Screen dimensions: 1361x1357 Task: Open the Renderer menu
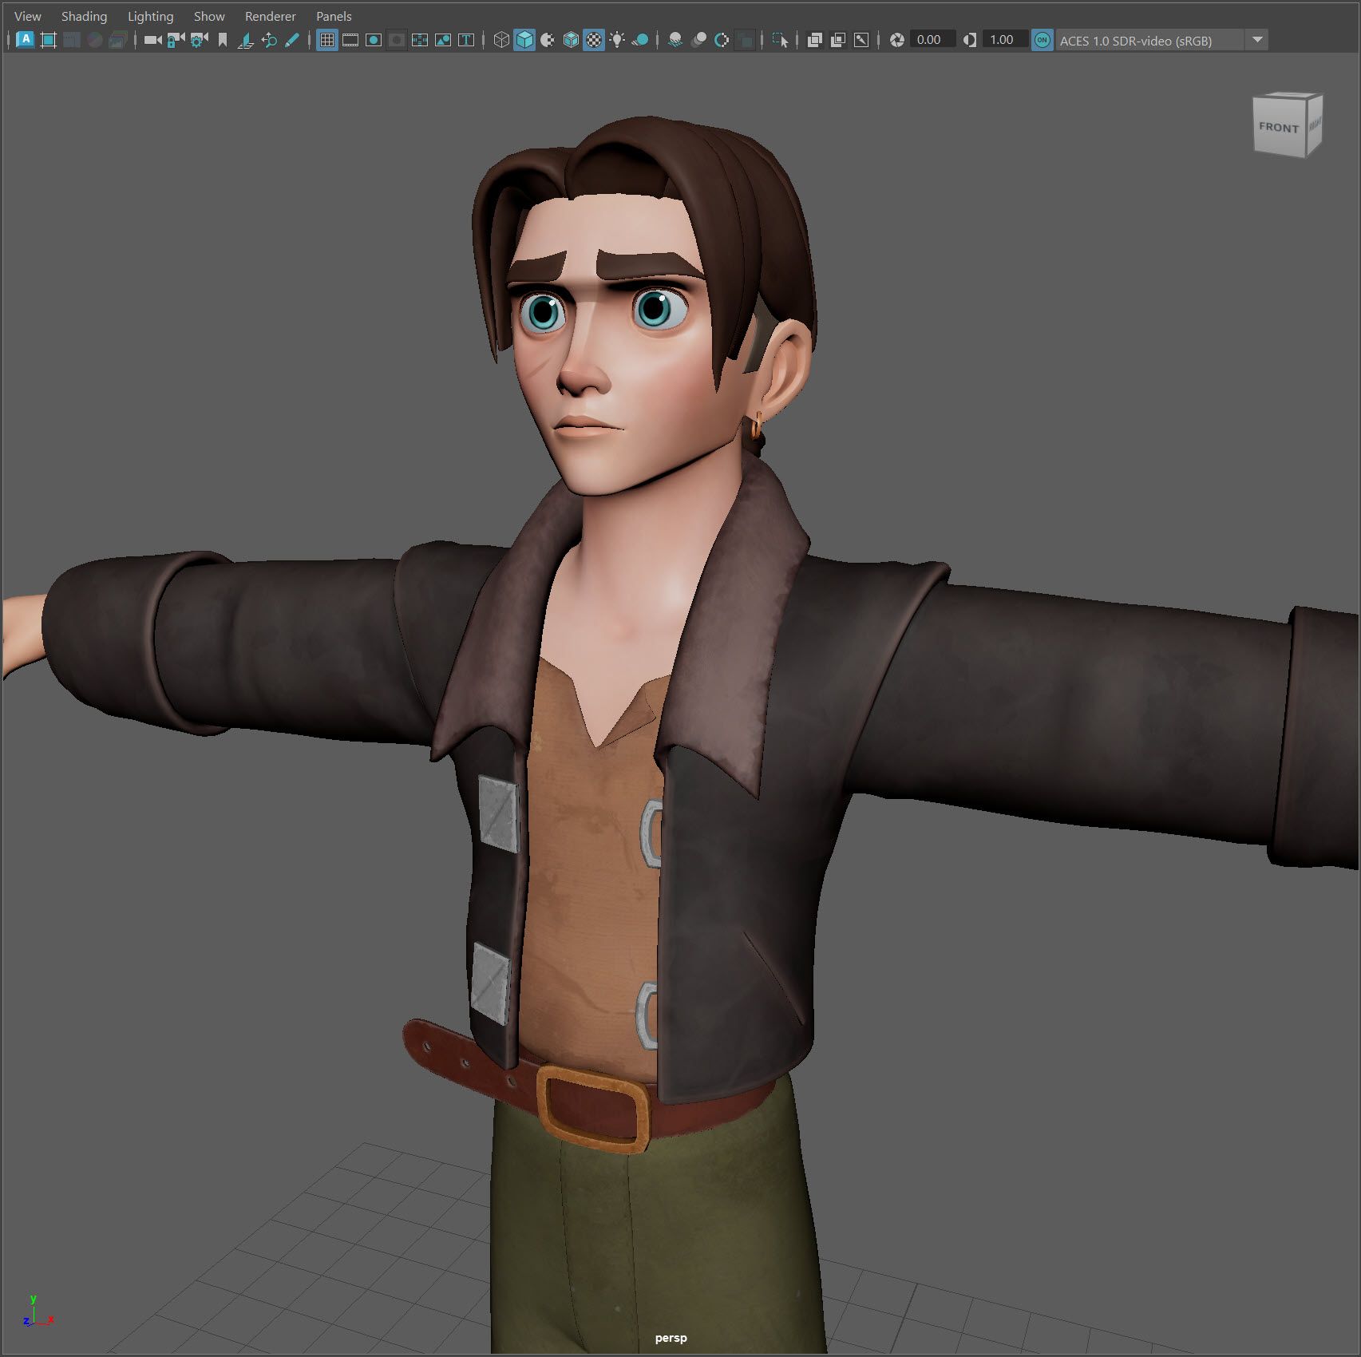point(270,16)
